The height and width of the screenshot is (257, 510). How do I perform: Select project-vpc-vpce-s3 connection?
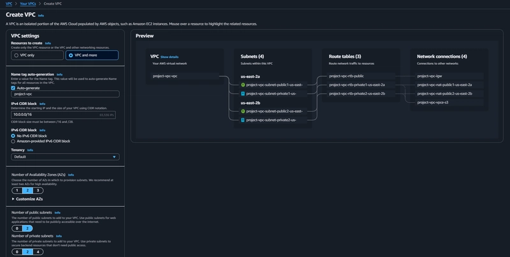[449, 102]
